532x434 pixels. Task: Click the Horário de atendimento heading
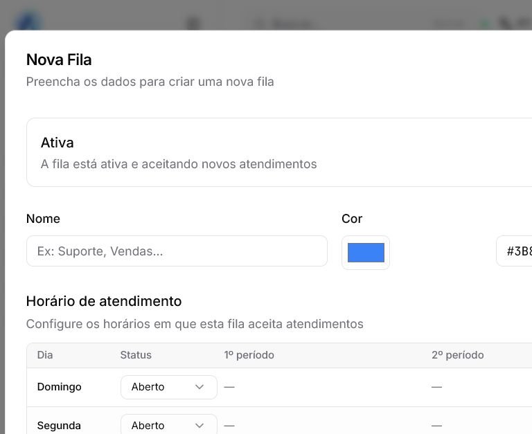[x=104, y=301]
